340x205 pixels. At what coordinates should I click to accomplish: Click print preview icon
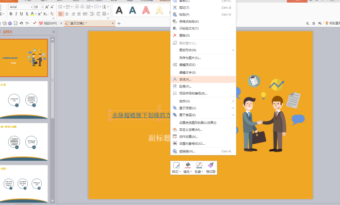(x=15, y=23)
